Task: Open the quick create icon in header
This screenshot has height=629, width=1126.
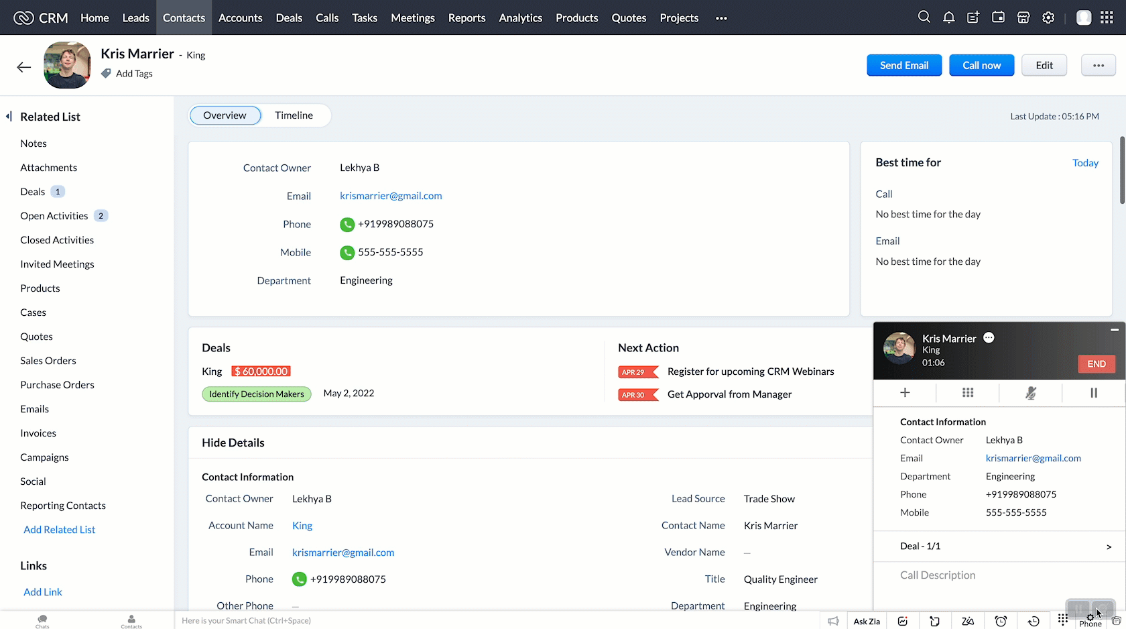Action: (x=973, y=17)
